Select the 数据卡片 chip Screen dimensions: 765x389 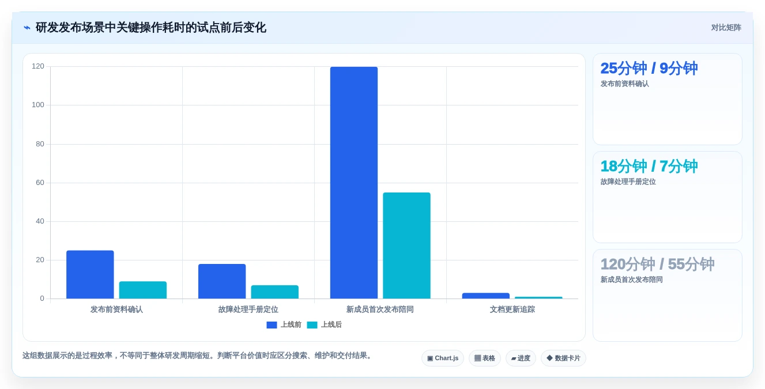pyautogui.click(x=563, y=358)
